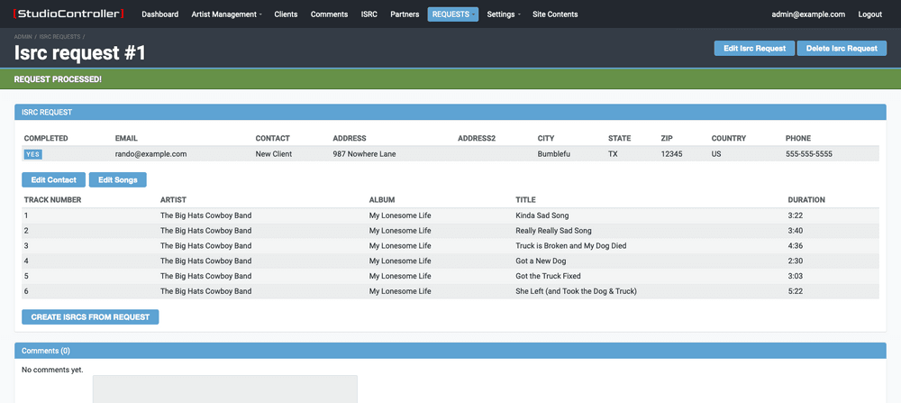Go to the Clients section
The height and width of the screenshot is (403, 901).
pos(287,14)
